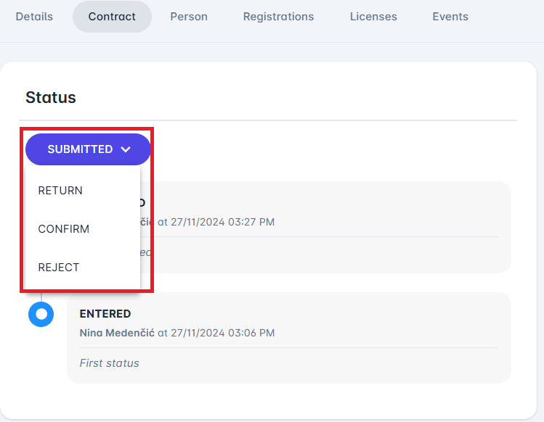
Task: Click the chevron arrow on the SUBMITTED button
Action: tap(126, 150)
